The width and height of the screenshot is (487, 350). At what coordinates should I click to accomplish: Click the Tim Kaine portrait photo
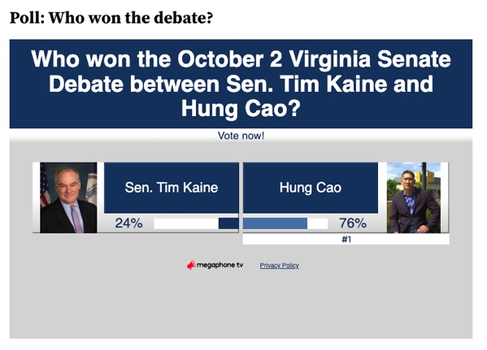[68, 197]
